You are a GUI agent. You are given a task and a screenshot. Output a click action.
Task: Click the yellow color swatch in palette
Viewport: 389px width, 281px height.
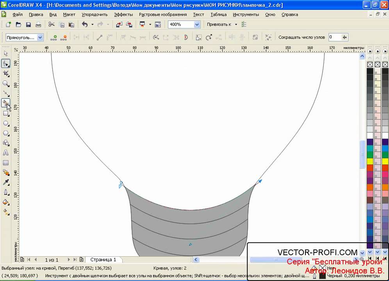coord(370,161)
